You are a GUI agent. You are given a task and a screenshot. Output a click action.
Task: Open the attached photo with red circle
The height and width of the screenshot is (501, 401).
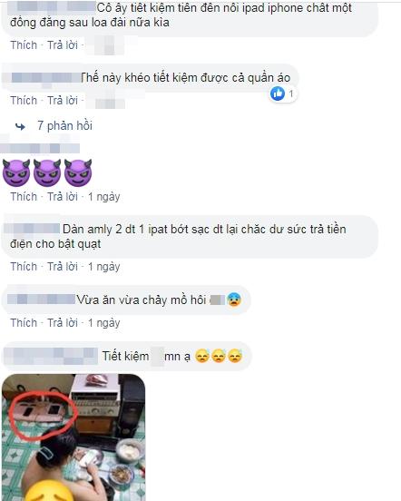73,437
